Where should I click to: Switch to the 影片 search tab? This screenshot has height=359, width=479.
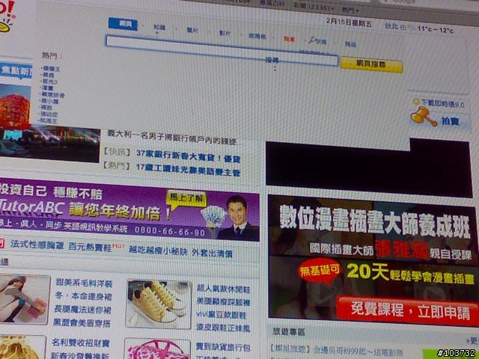[225, 33]
